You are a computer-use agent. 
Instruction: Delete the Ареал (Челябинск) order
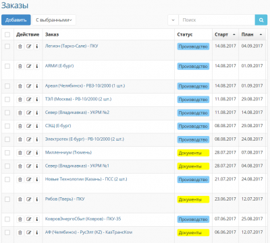point(20,86)
